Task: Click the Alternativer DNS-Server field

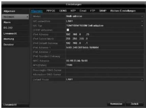Action: 104,75
